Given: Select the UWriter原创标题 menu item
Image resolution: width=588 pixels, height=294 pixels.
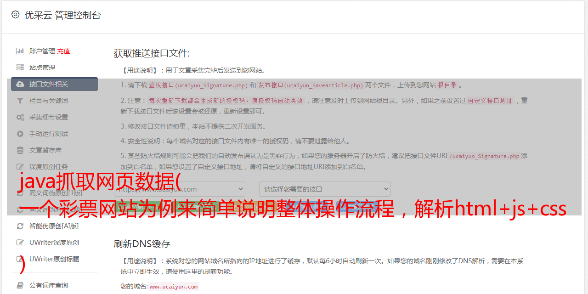Looking at the screenshot, I should tap(54, 259).
